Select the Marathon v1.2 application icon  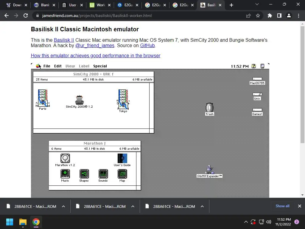65,158
